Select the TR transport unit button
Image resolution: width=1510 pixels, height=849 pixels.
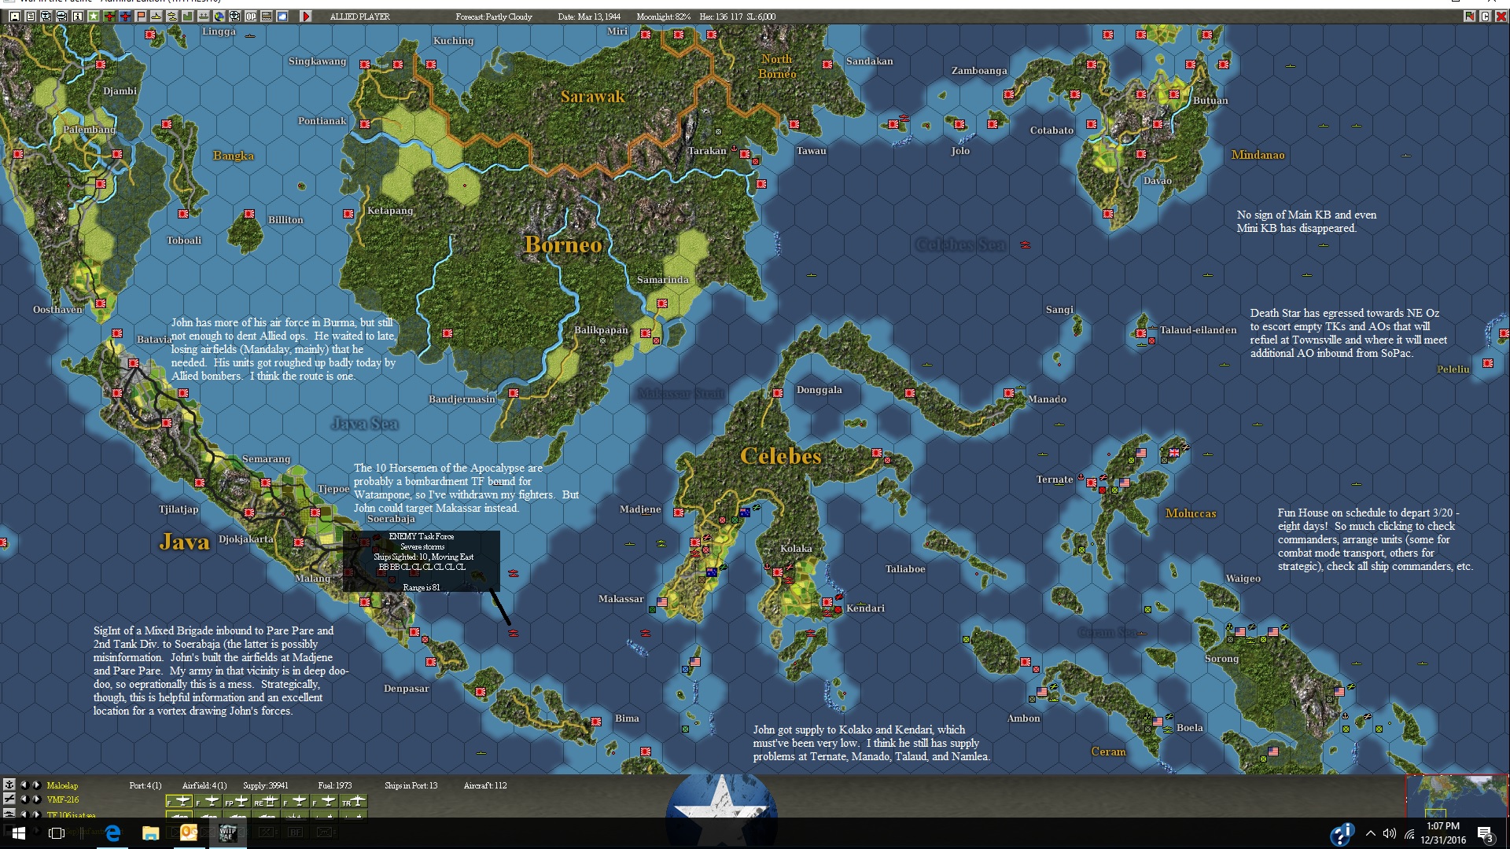pos(353,801)
